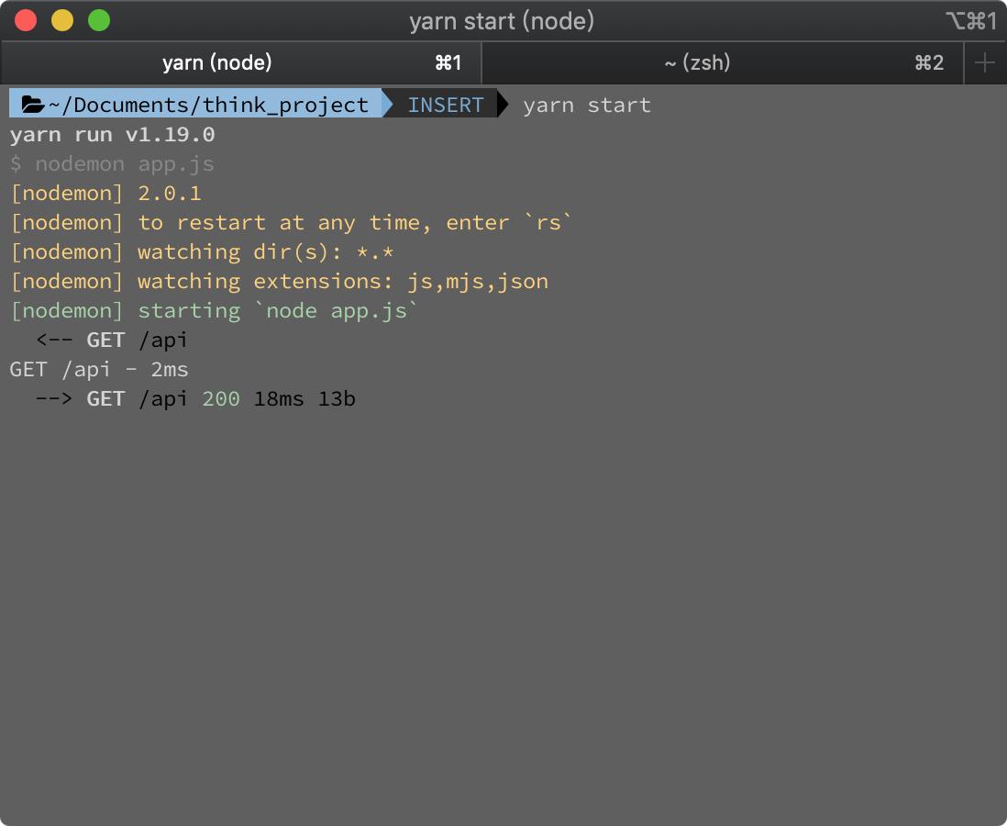Open a new tab with the plus button
Image resolution: width=1007 pixels, height=826 pixels.
point(984,63)
